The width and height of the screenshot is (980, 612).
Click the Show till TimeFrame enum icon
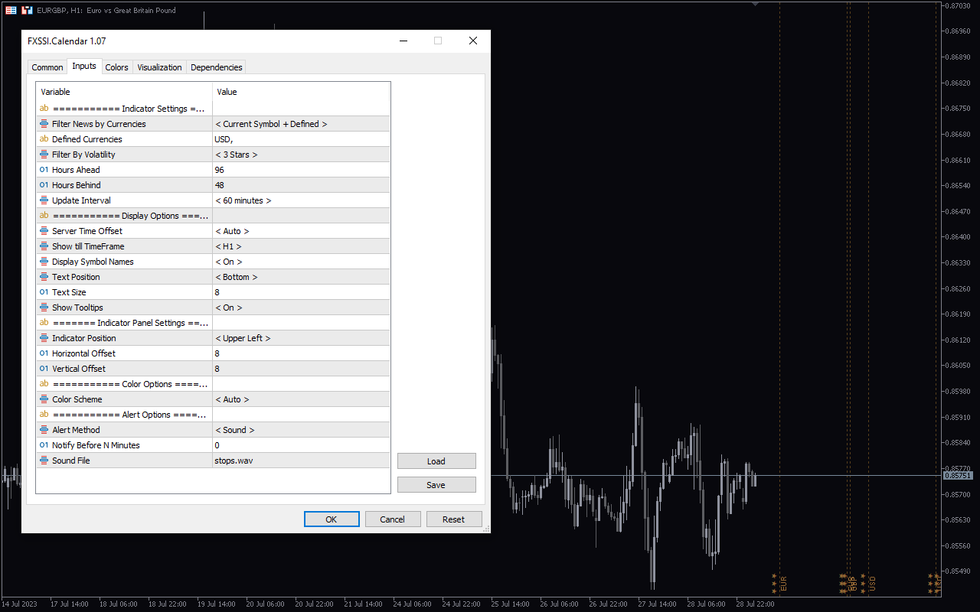pos(44,246)
